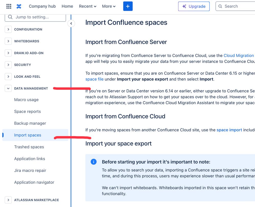255x207 pixels.
Task: Expand the Configuration section
Action: pyautogui.click(x=8, y=29)
